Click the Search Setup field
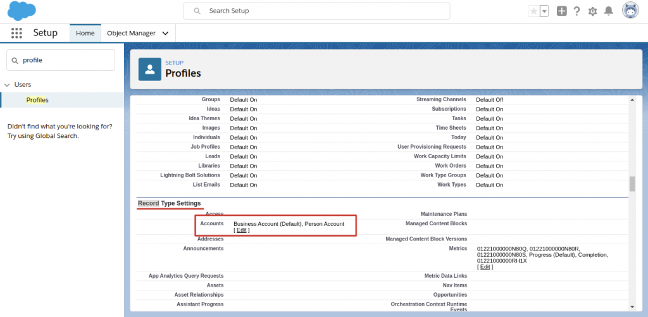This screenshot has height=317, width=648. (x=316, y=11)
